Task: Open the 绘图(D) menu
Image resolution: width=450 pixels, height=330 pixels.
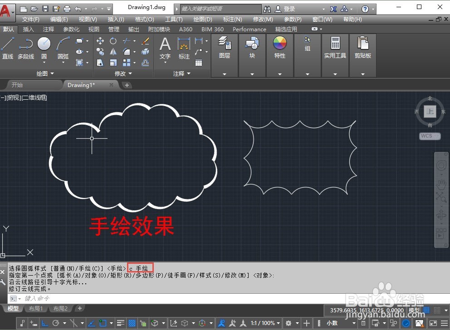Action: click(x=203, y=19)
